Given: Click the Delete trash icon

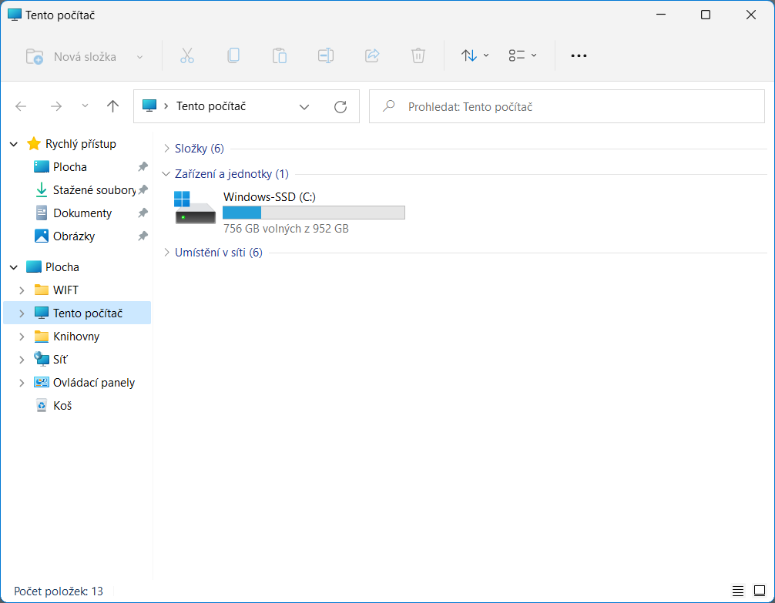Looking at the screenshot, I should (x=418, y=55).
